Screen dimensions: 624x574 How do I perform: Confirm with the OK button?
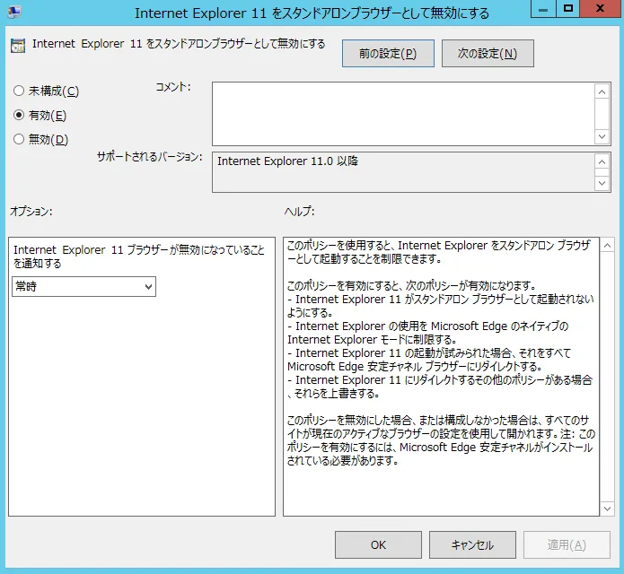pyautogui.click(x=378, y=544)
